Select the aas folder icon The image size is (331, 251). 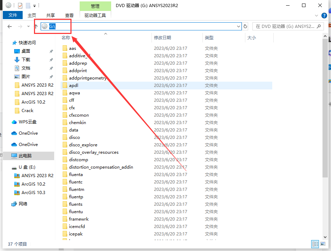65,48
